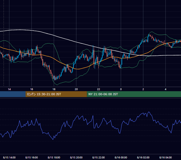Click the 8/16 00:00 date label
Screen dimensions: 181x160
pos(121,157)
